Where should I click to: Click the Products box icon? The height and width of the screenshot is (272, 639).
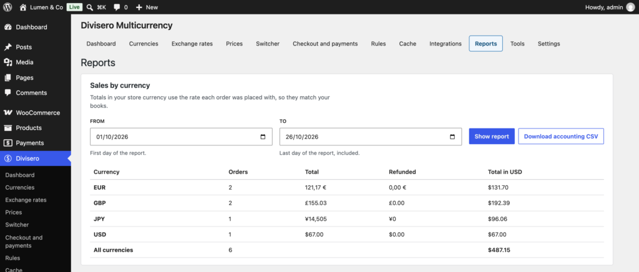click(x=7, y=128)
